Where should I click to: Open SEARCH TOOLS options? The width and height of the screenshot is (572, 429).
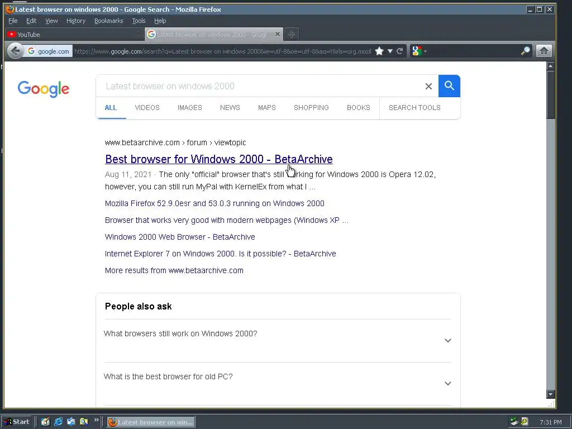pos(414,108)
